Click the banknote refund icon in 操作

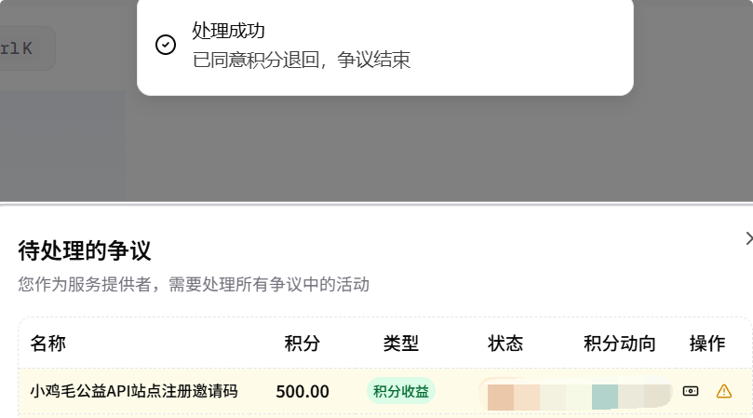pos(691,391)
